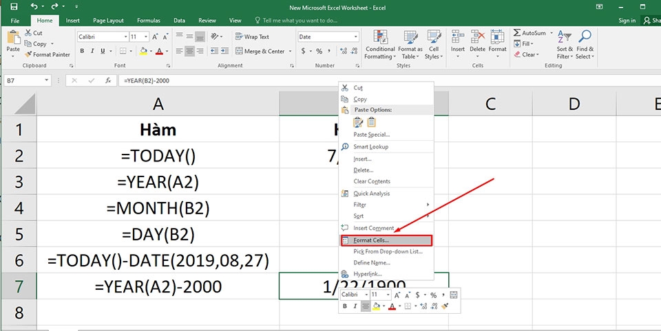Viewport: 661px width, 331px height.
Task: Click the Decrease Indent icon in the ribbon
Action: [215, 51]
